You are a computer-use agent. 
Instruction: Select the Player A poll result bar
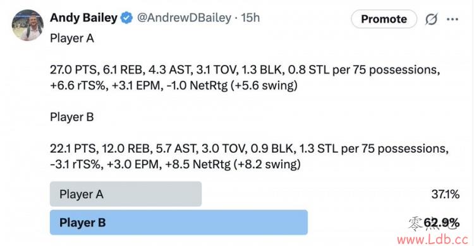[x=126, y=194]
